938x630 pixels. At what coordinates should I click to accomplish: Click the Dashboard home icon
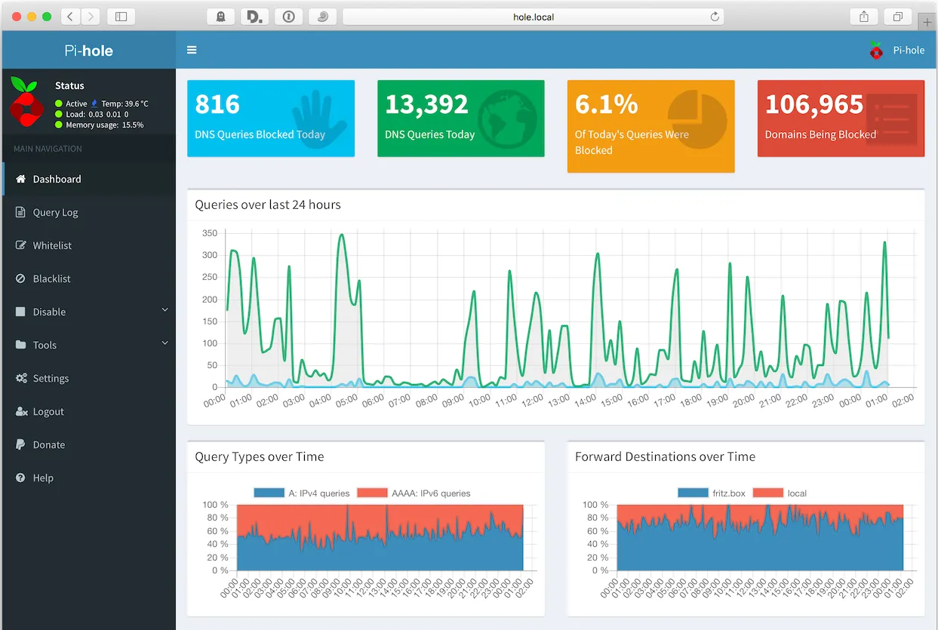coord(20,179)
